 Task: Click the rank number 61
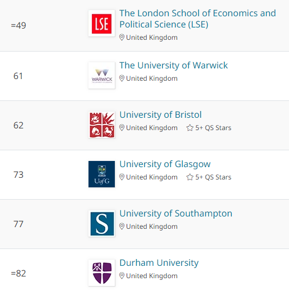18,76
